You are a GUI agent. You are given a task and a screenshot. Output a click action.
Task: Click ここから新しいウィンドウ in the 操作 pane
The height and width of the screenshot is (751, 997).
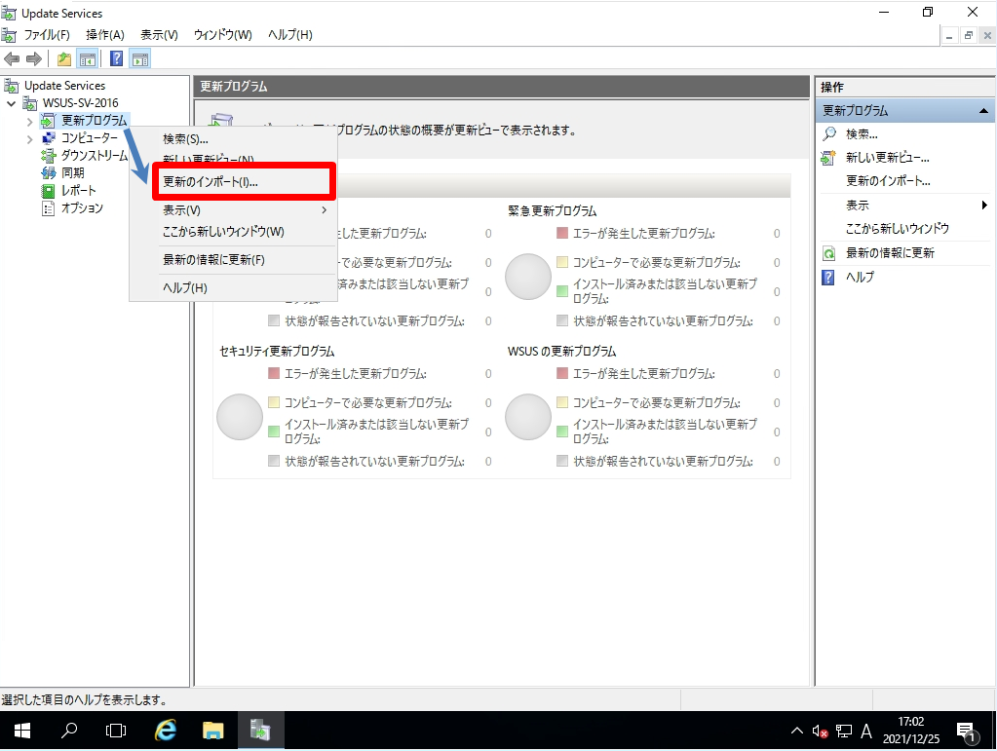[x=898, y=229]
